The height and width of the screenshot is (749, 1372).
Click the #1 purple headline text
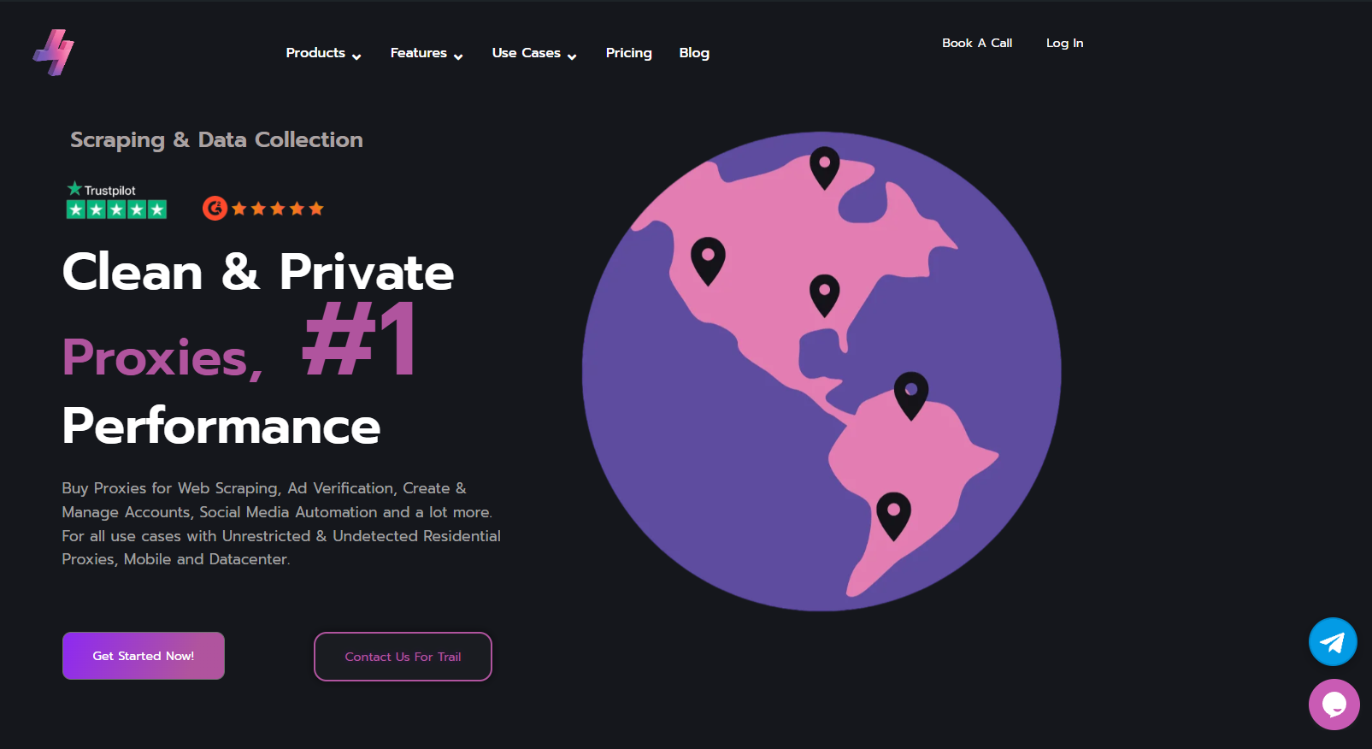(360, 340)
